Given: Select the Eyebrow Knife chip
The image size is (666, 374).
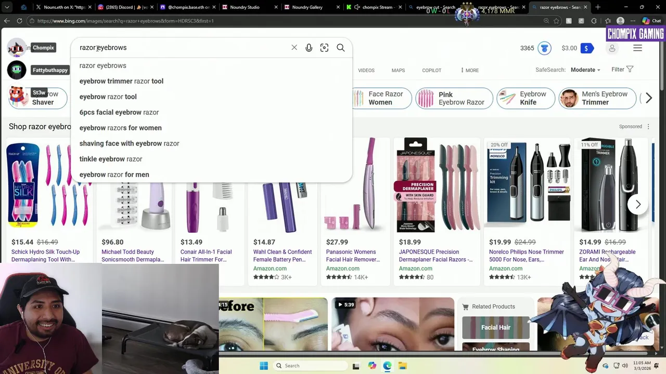Looking at the screenshot, I should click(x=526, y=98).
